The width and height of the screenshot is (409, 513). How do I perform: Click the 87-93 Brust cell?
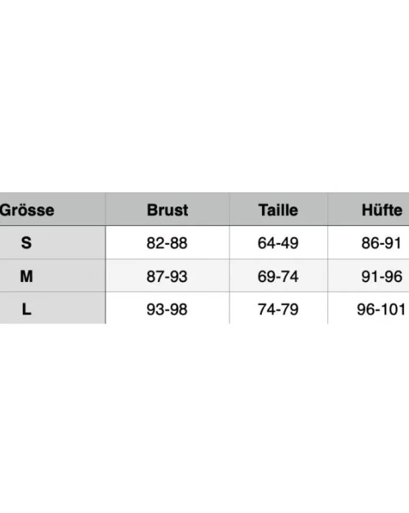(167, 276)
